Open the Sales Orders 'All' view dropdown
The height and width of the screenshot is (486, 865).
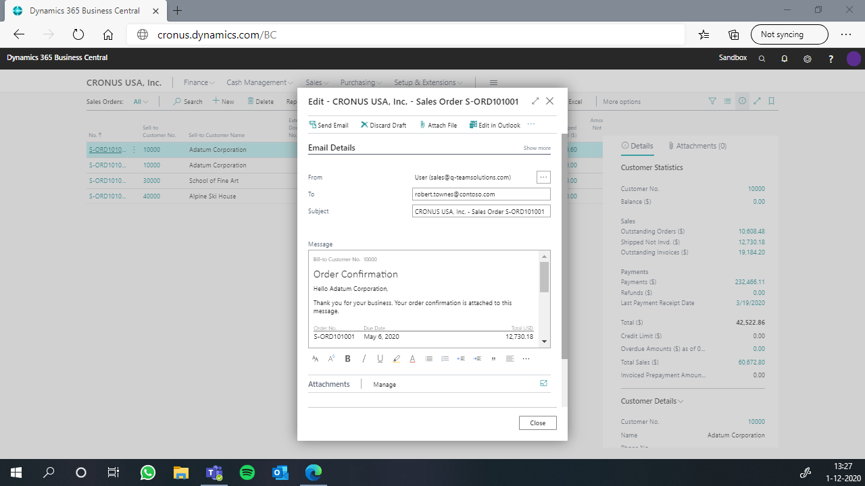point(141,101)
